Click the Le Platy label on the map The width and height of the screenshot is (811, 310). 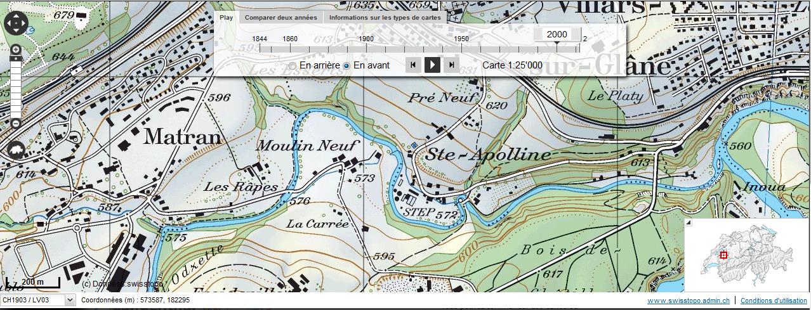coord(616,96)
